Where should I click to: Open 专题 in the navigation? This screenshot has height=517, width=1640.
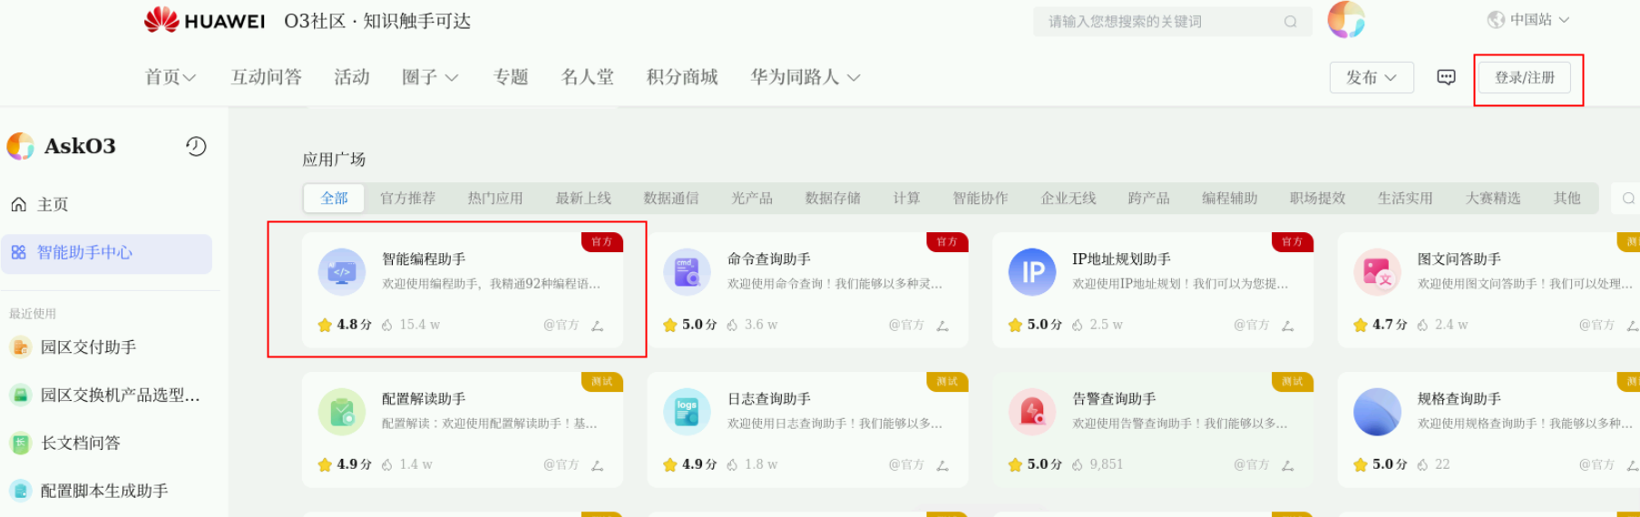point(511,77)
